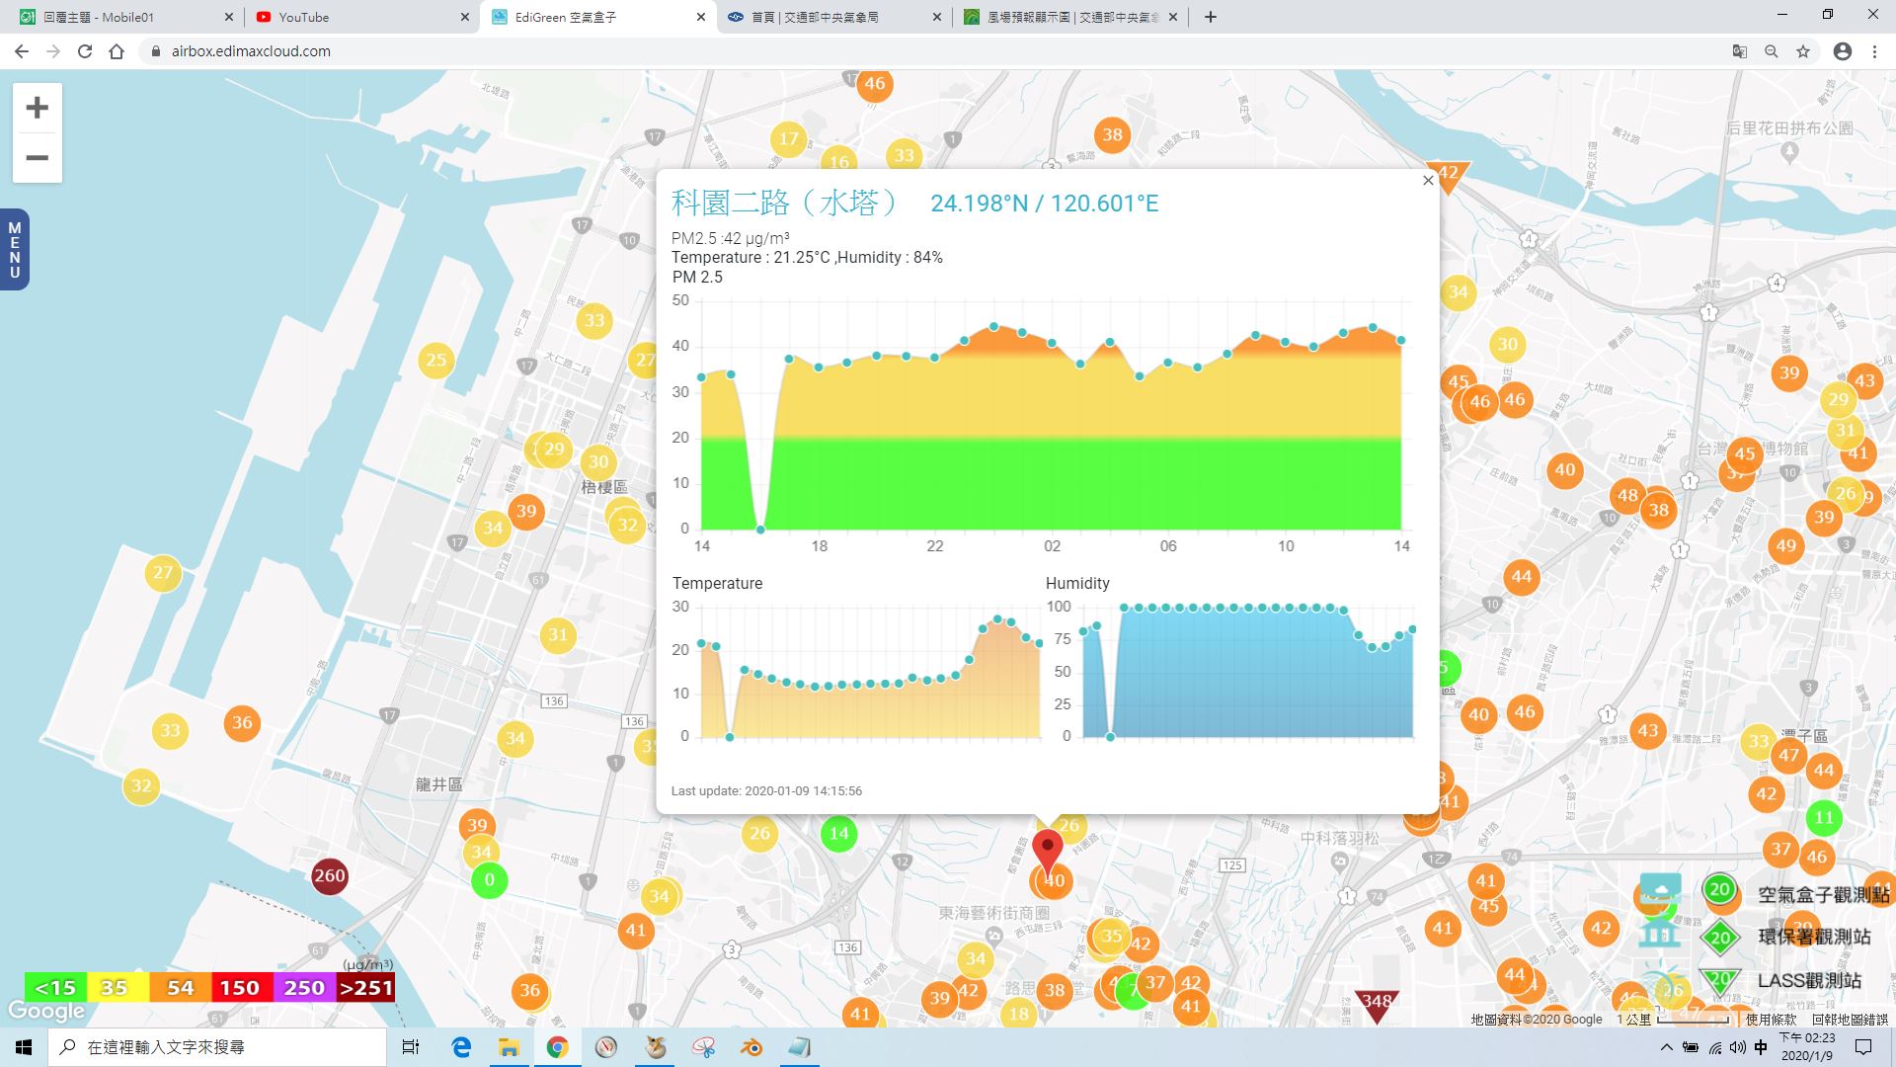Screen dimensions: 1896x1067
Task: Toggle 環保署觀測站 diamond marker layer
Action: click(1720, 938)
